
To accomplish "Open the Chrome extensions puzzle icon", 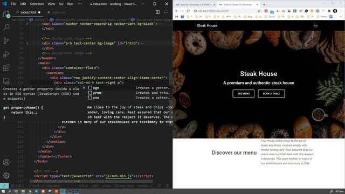I will 329,11.
